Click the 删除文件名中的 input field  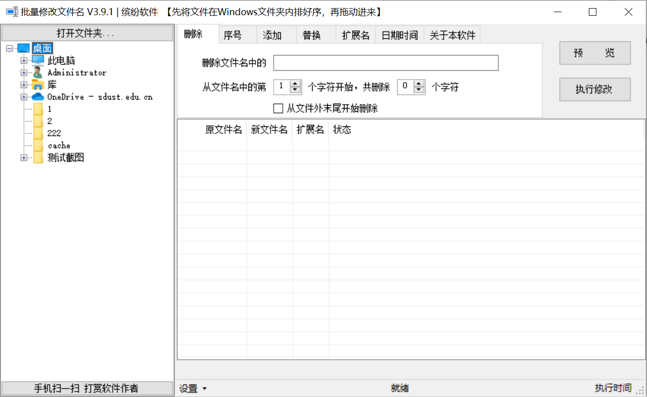tap(385, 63)
